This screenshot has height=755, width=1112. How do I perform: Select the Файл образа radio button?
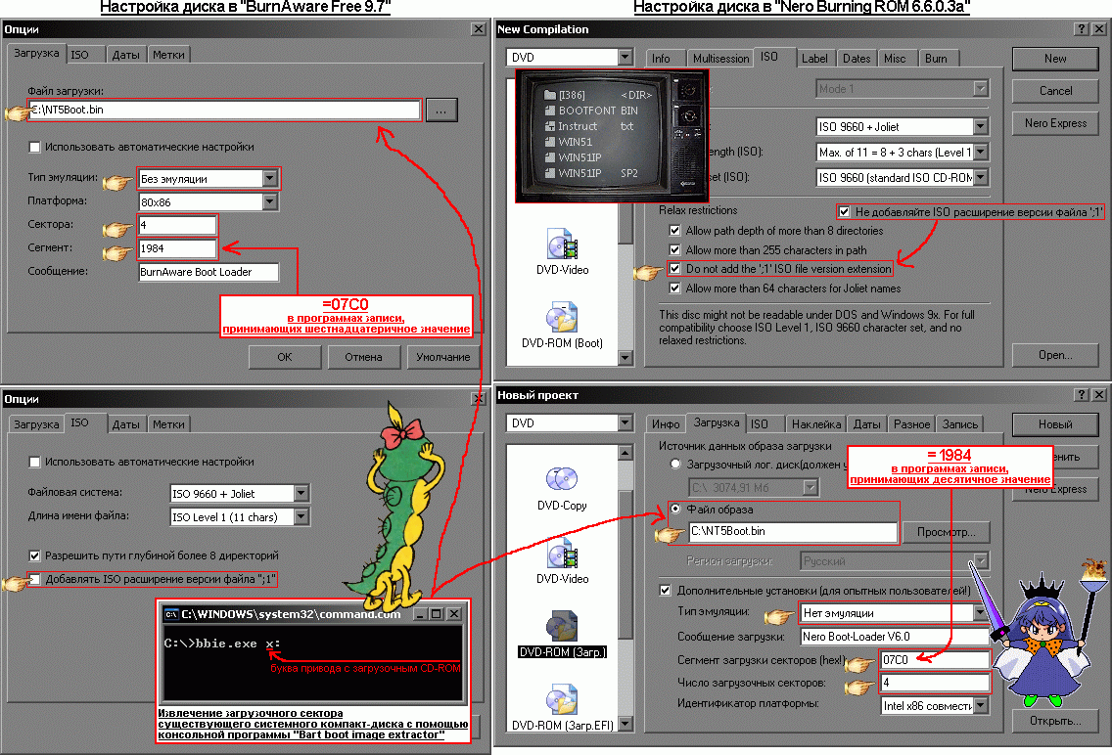point(675,509)
